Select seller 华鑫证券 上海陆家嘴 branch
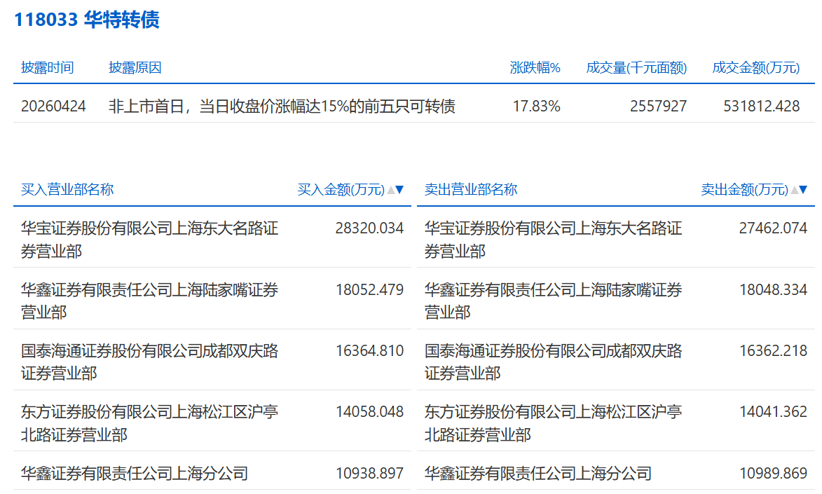Image resolution: width=822 pixels, height=494 pixels. point(553,301)
